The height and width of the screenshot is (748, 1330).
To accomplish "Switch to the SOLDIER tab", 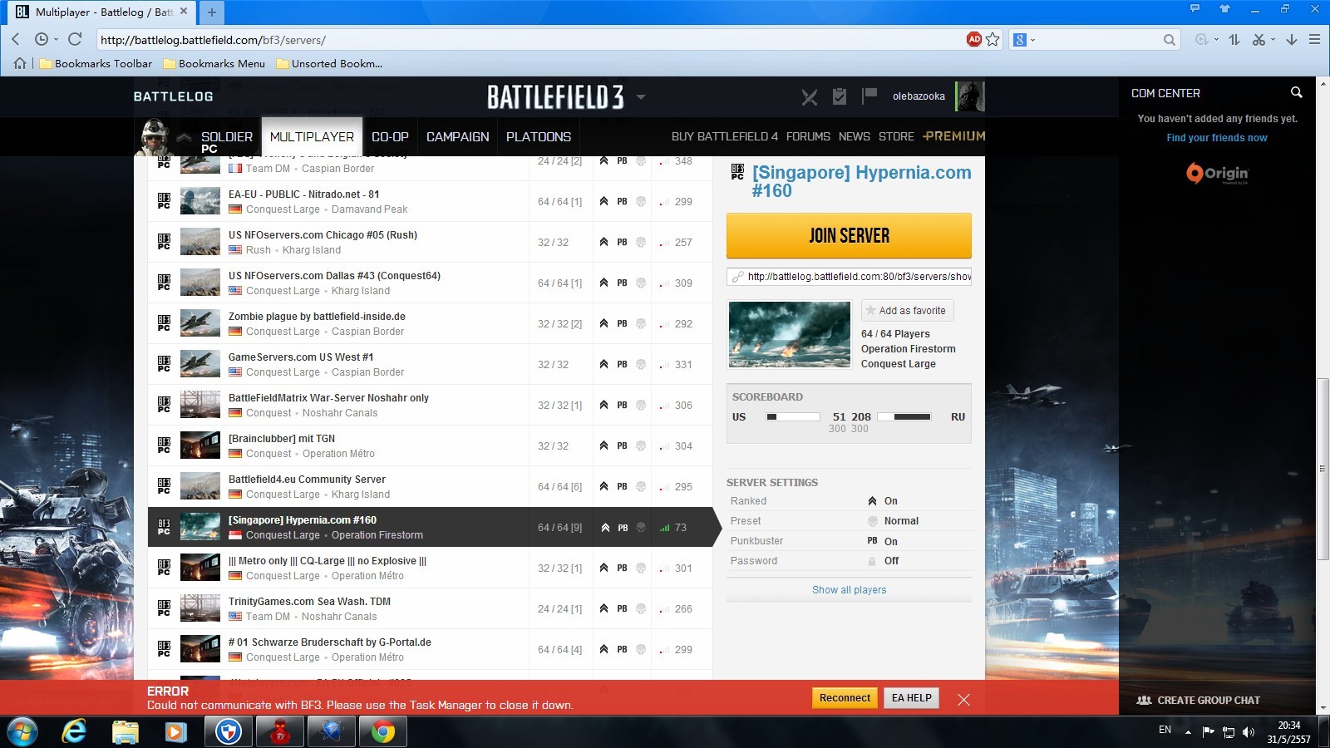I will pyautogui.click(x=226, y=136).
